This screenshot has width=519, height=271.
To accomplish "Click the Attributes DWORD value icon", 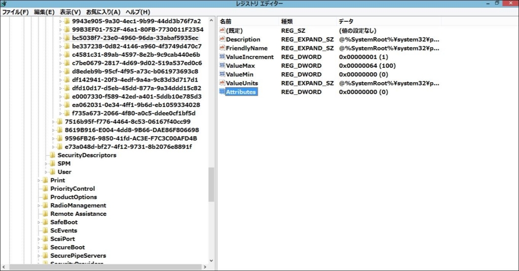I will click(x=222, y=92).
